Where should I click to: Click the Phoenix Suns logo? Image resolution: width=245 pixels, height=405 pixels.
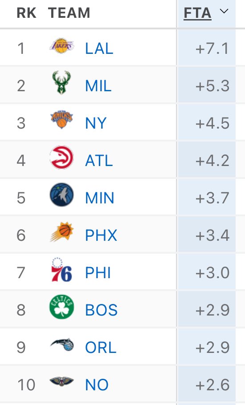(61, 232)
